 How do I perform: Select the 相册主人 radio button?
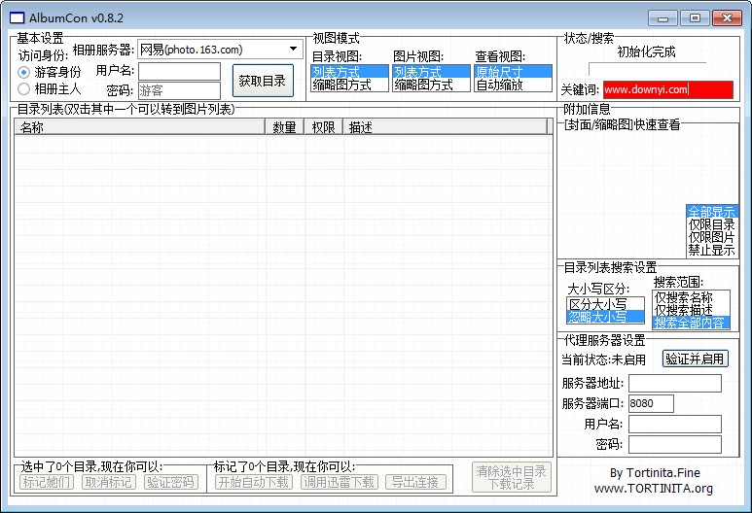click(24, 89)
